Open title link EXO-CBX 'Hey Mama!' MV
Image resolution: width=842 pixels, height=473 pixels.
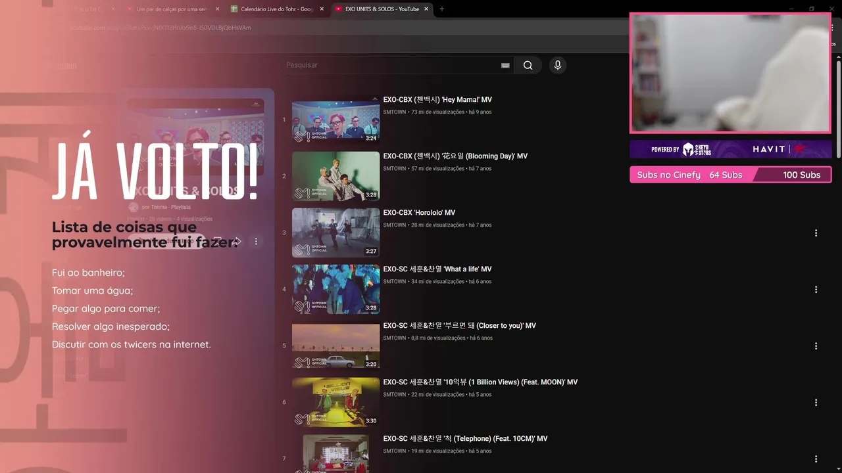(x=437, y=100)
